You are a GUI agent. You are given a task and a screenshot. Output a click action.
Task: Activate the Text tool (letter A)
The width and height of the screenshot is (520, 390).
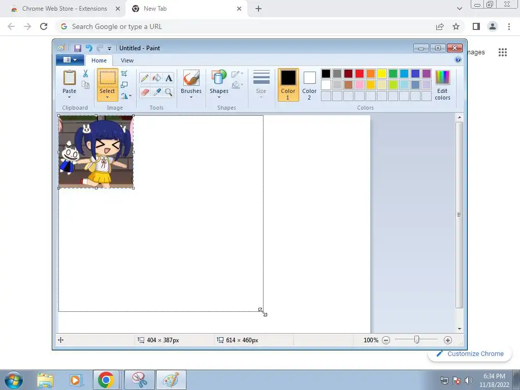[x=169, y=78]
